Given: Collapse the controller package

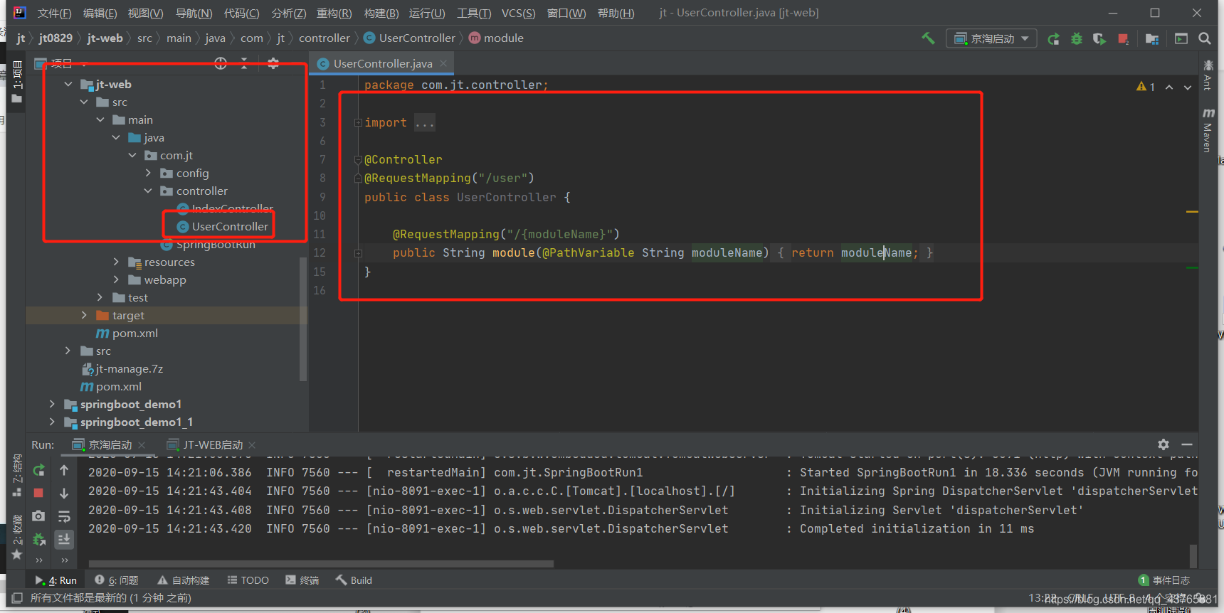Looking at the screenshot, I should pyautogui.click(x=148, y=191).
